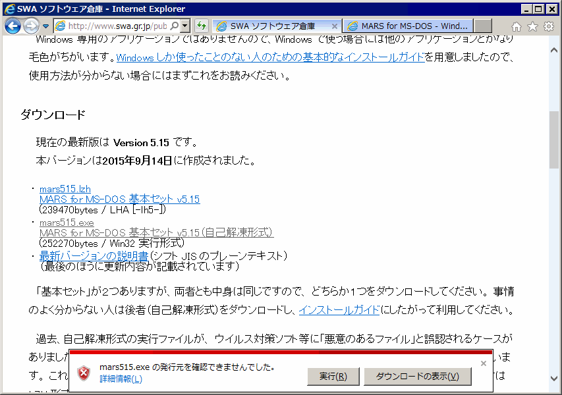Click the Back navigation arrow
Screen dimensions: 562x395
tap(13, 26)
